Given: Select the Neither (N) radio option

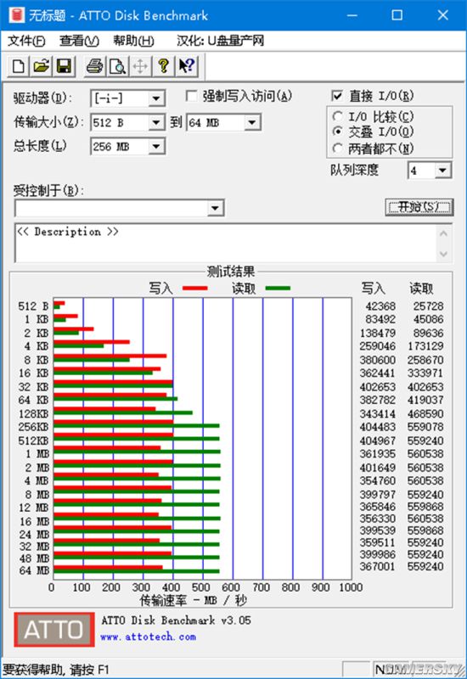Looking at the screenshot, I should (x=337, y=149).
